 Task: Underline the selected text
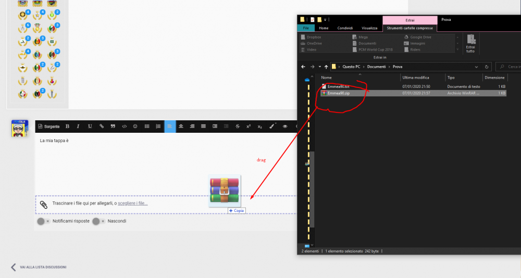90,127
